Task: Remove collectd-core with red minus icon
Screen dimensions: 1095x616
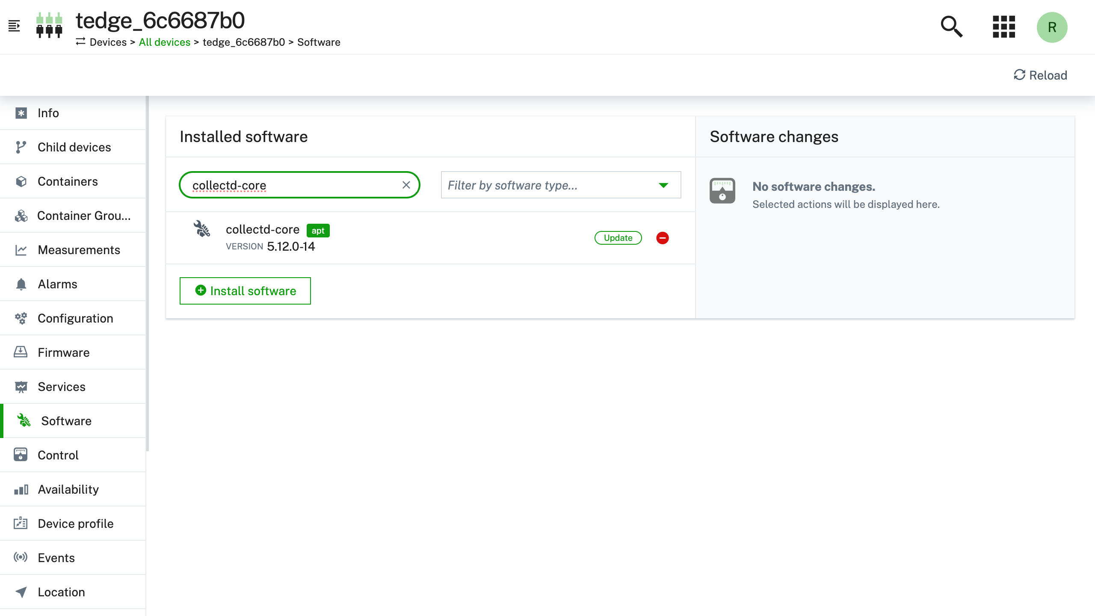Action: click(663, 238)
